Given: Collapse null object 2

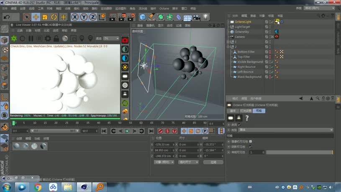Looking at the screenshot, I should click(x=228, y=46).
